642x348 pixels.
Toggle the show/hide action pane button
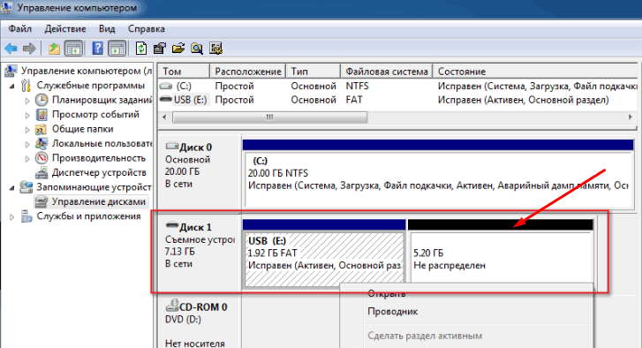117,49
